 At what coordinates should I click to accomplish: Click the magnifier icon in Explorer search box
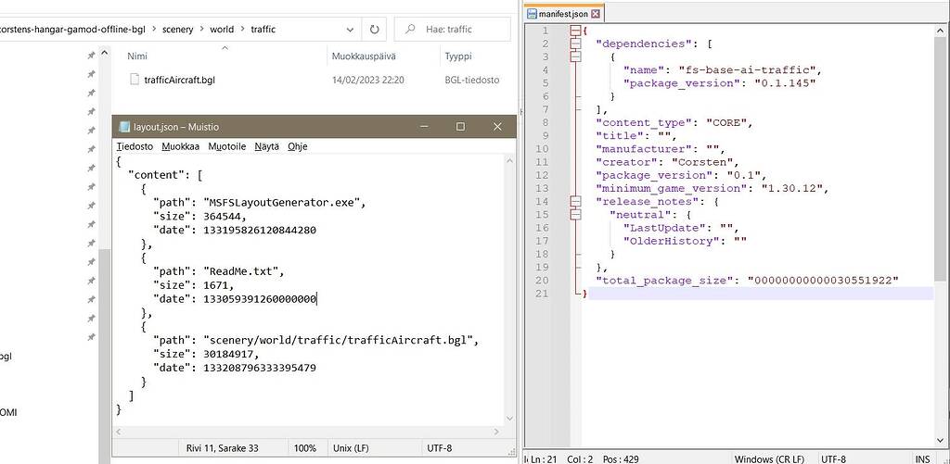tap(410, 30)
